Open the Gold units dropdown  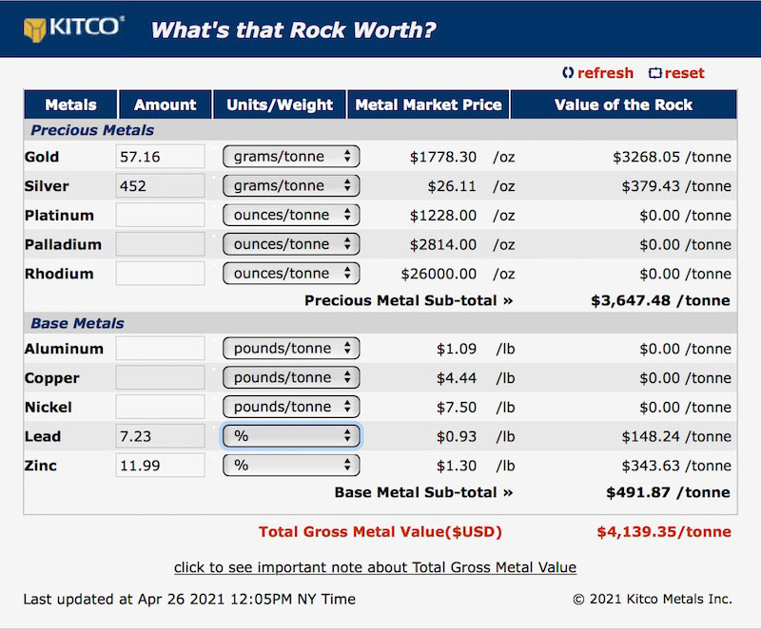click(x=291, y=157)
